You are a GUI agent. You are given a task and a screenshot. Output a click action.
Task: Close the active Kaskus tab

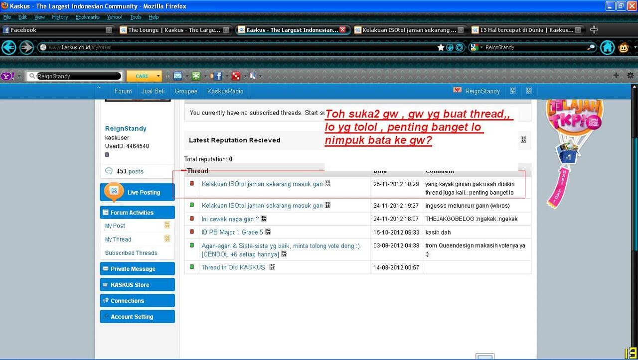[342, 30]
